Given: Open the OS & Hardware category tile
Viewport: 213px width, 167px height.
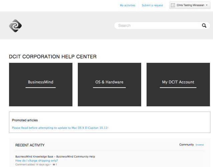Looking at the screenshot, I should coord(110,85).
